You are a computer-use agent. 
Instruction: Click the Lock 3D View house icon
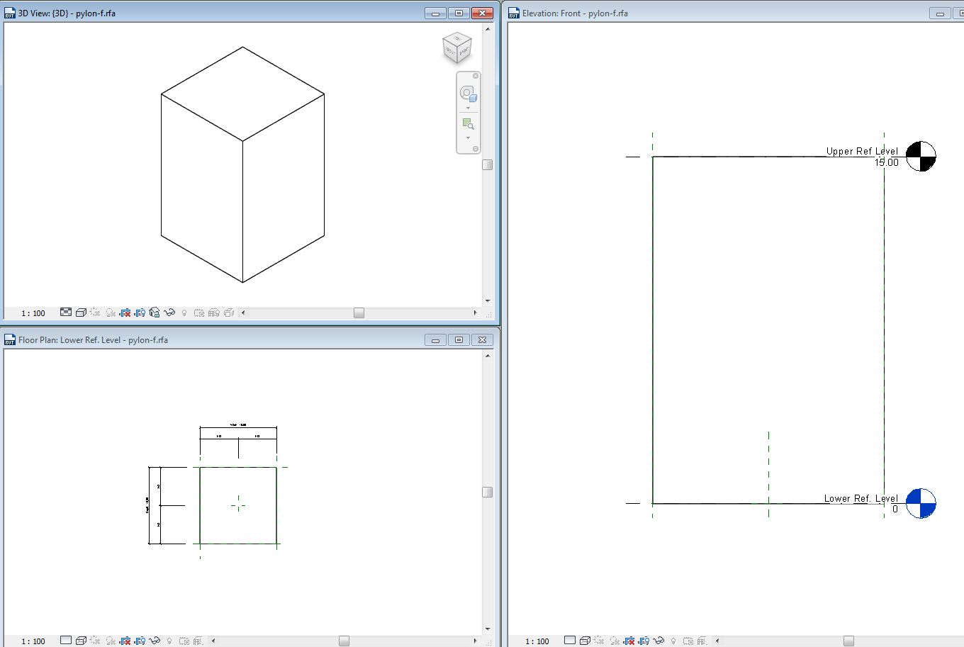click(155, 313)
